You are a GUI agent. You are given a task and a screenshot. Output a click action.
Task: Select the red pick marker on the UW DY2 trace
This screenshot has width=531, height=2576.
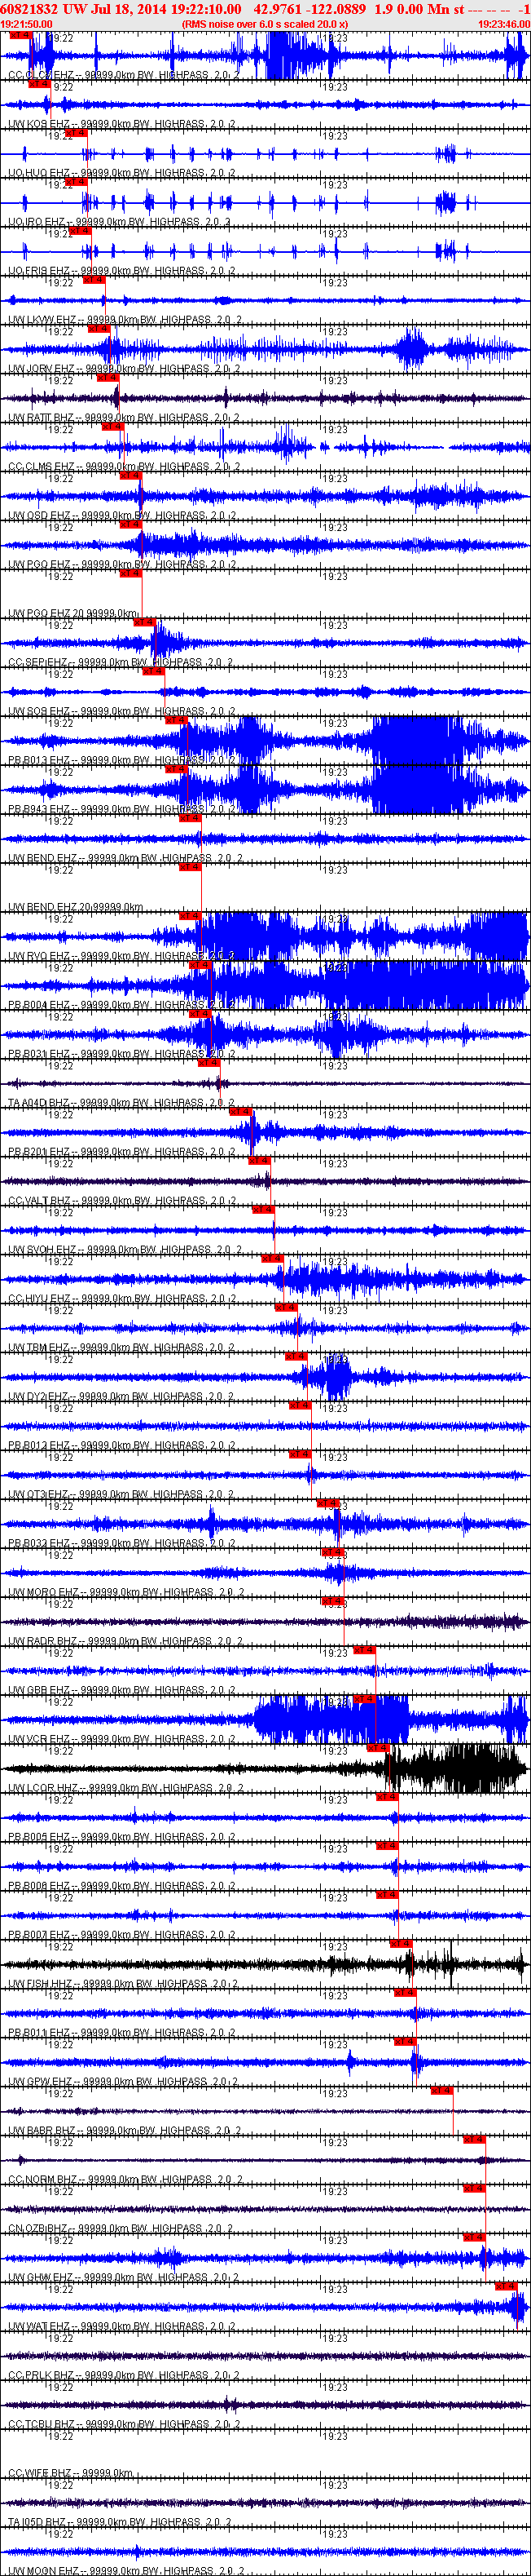pyautogui.click(x=296, y=1356)
